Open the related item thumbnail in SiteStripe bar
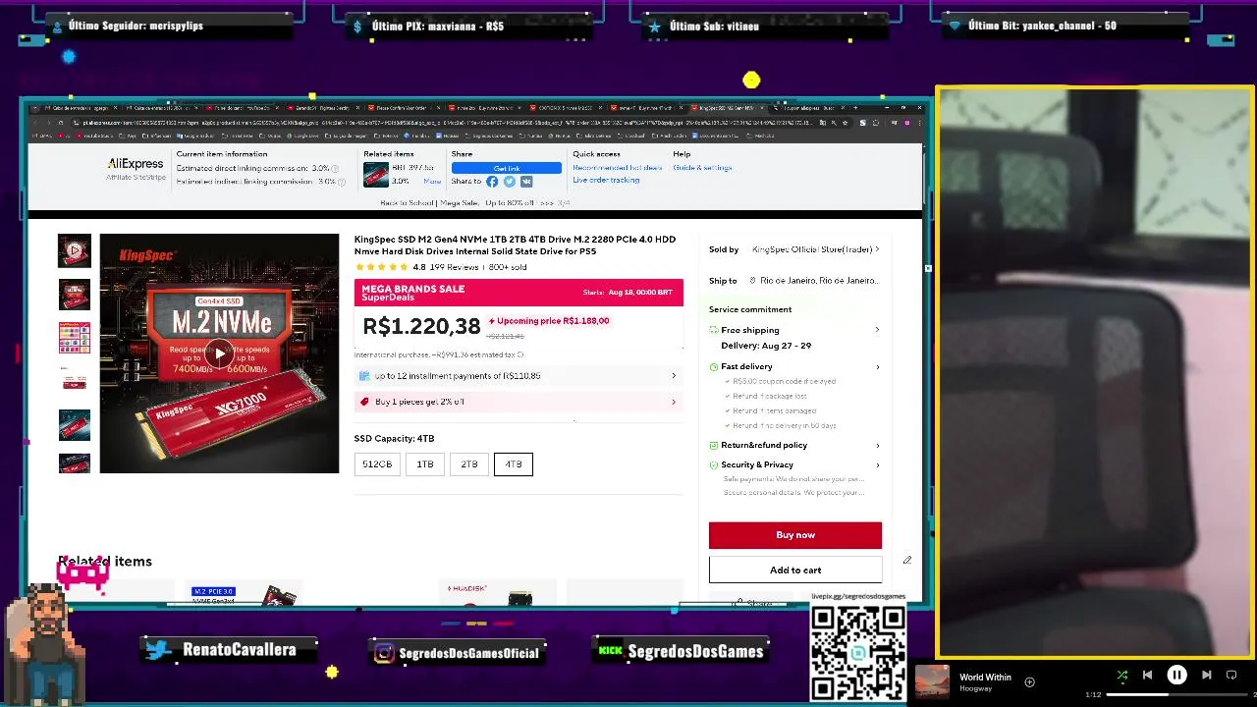Screen dimensions: 1257x707 click(x=375, y=175)
